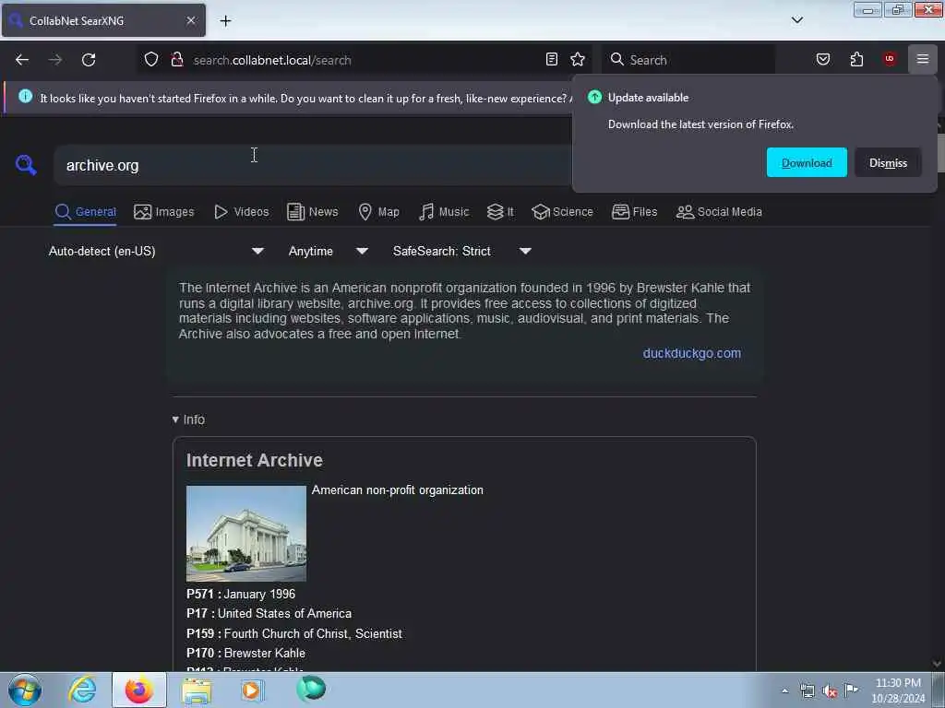Screen dimensions: 945x708
Task: Click the site security padlock icon
Action: click(176, 60)
